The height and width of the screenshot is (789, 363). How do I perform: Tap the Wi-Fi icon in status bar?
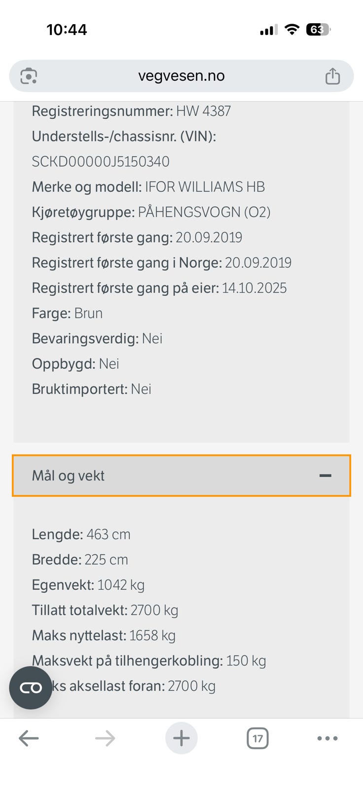tap(292, 30)
